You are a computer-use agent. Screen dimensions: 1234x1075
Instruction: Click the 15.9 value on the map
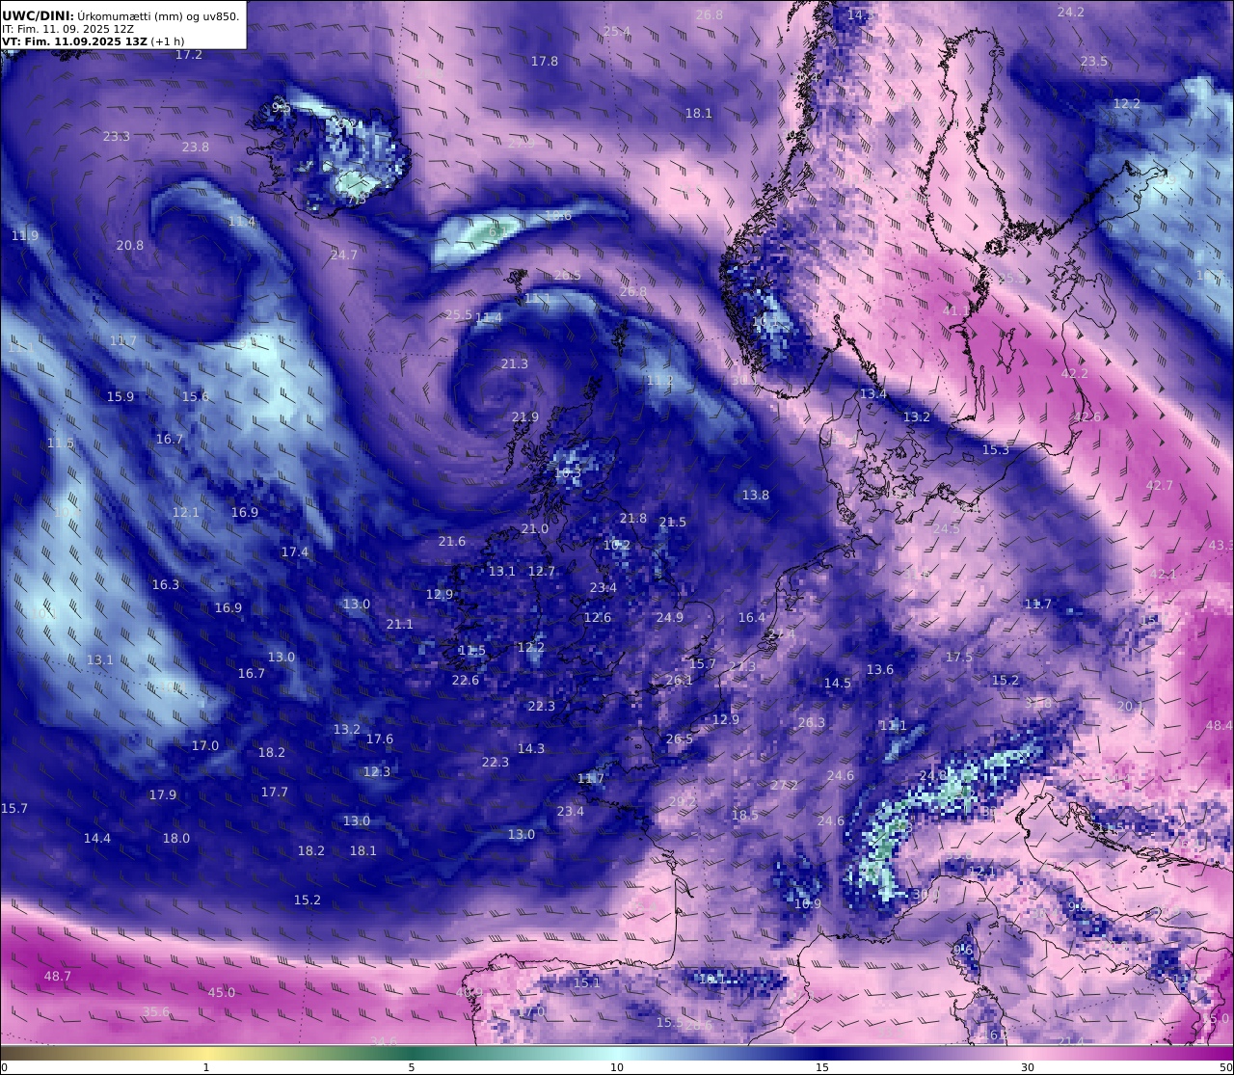[x=121, y=397]
